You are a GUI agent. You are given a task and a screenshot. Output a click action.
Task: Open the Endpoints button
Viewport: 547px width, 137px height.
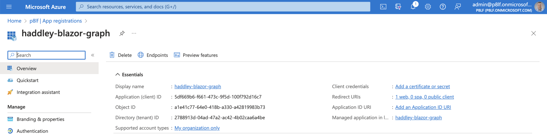pos(153,55)
